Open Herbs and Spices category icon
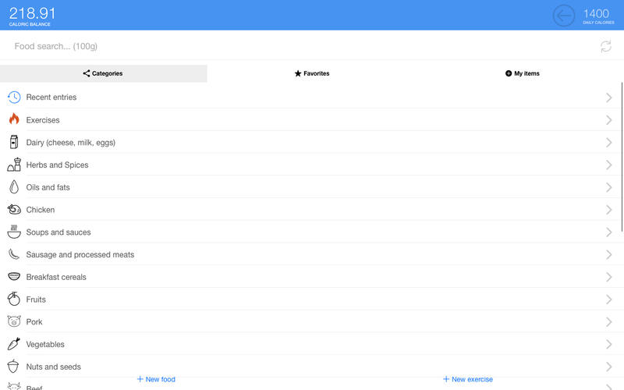The image size is (624, 390). coord(14,165)
